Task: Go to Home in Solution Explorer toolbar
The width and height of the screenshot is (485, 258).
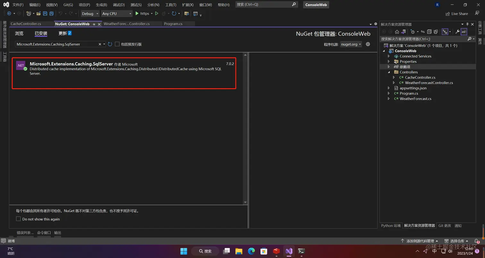Action: pyautogui.click(x=397, y=31)
